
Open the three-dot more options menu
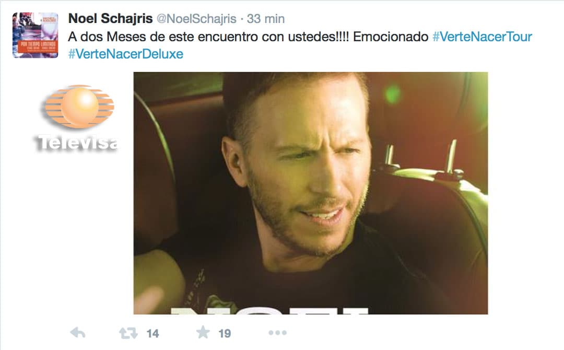278,333
